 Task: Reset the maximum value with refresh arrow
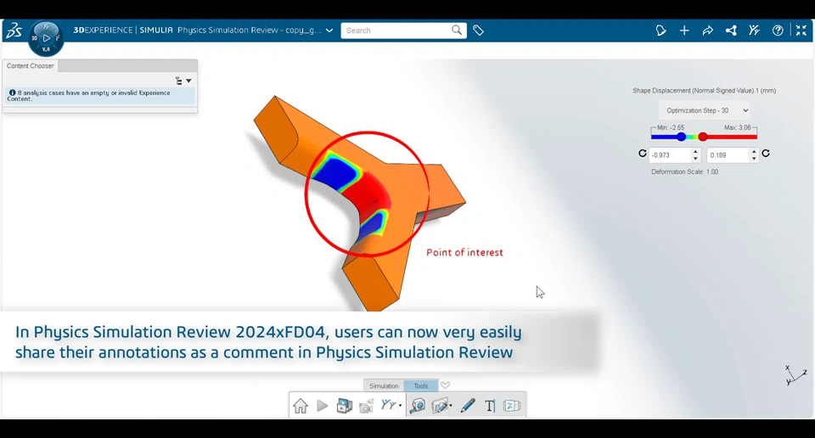(766, 154)
